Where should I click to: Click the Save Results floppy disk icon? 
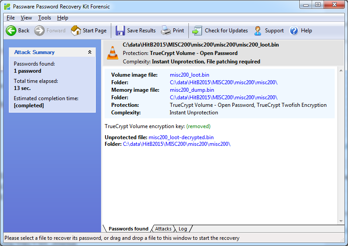(120, 31)
